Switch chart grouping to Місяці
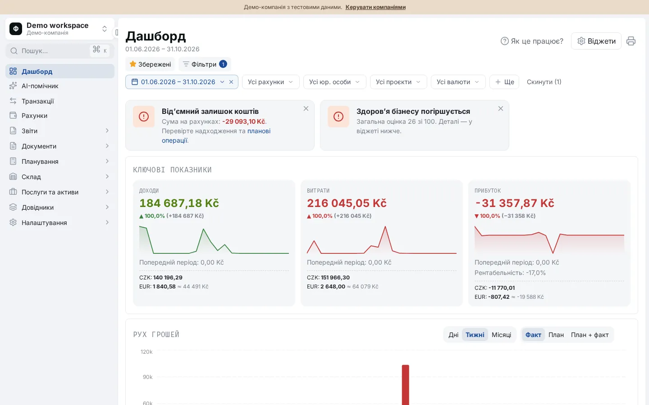The image size is (649, 405). [x=502, y=335]
